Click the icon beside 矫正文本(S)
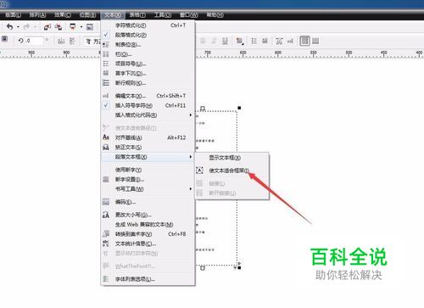Image resolution: width=424 pixels, height=308 pixels. [106, 147]
